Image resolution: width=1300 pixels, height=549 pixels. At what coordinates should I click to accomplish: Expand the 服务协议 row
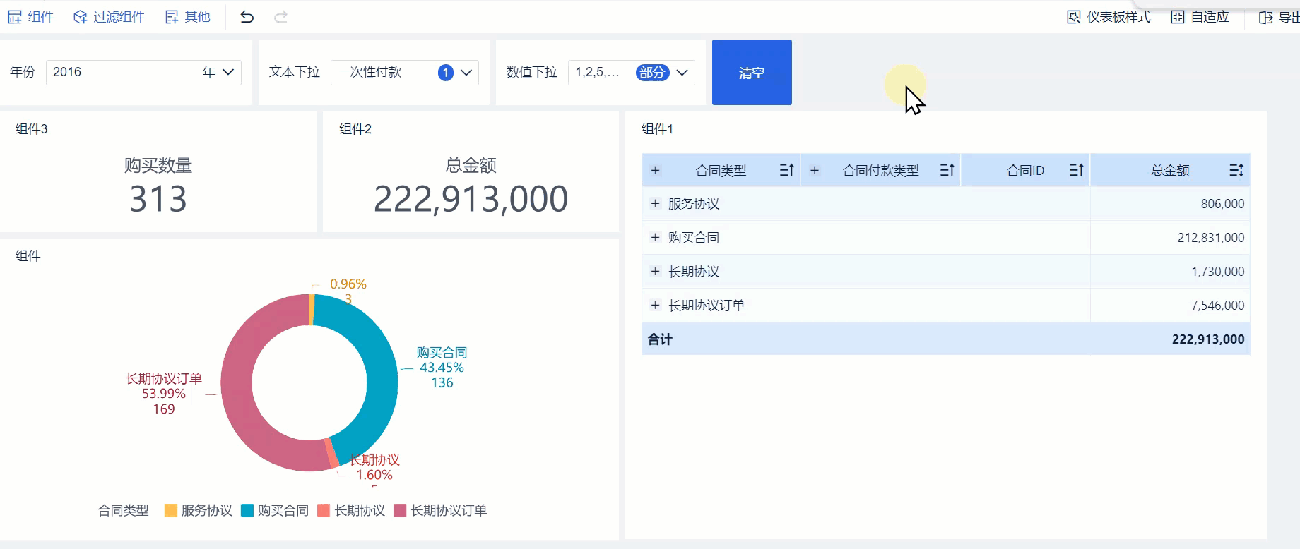coord(655,204)
